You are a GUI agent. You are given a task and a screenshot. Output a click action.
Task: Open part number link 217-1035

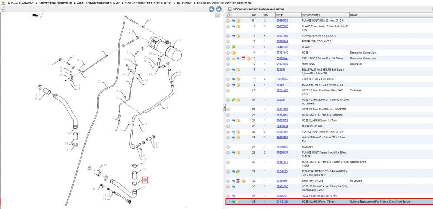point(282,171)
